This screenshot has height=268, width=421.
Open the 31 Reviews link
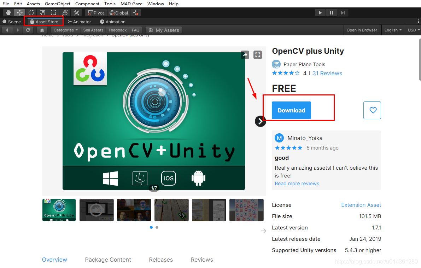[x=327, y=73]
